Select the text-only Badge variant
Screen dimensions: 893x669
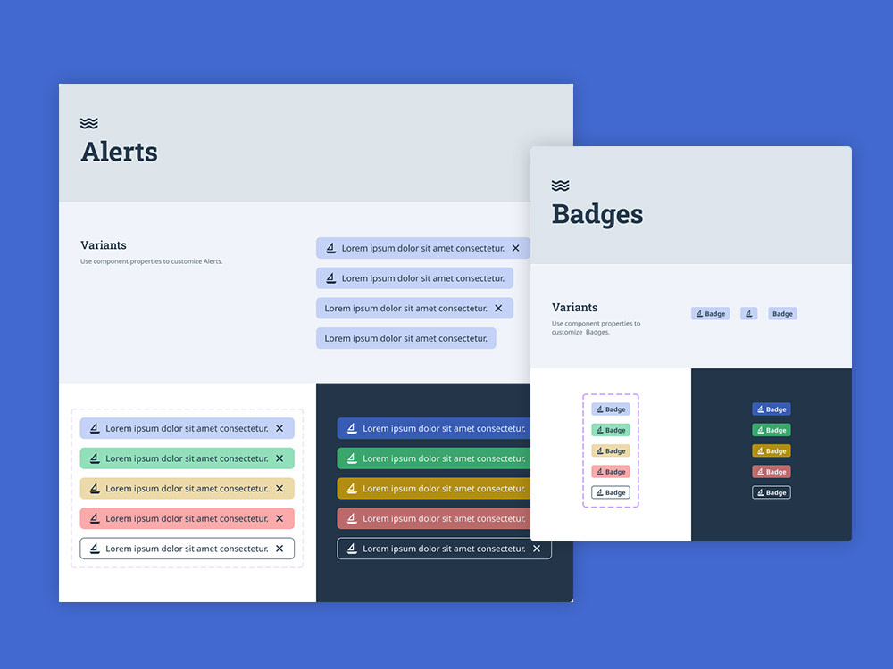click(x=782, y=313)
